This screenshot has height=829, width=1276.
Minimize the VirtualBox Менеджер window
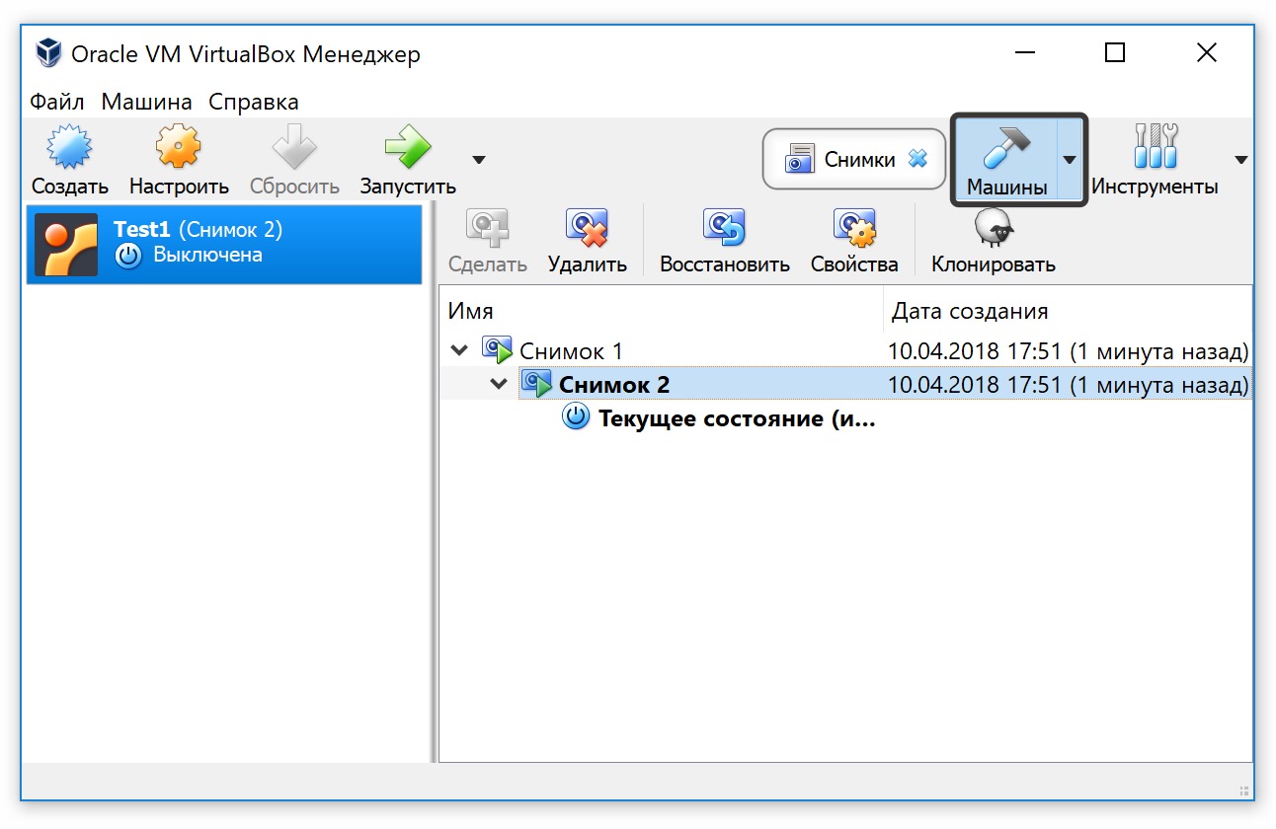[1024, 52]
